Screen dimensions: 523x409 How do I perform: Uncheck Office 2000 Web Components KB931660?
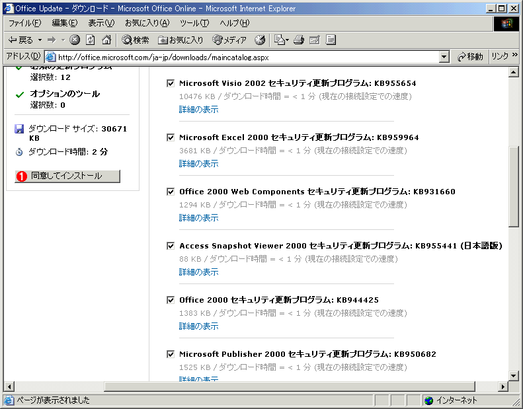click(x=171, y=192)
